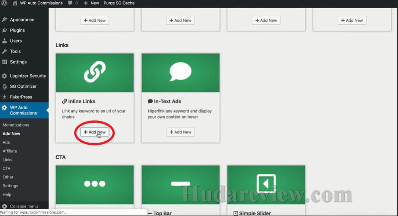
Task: Click Collapse menu
Action: pyautogui.click(x=24, y=206)
